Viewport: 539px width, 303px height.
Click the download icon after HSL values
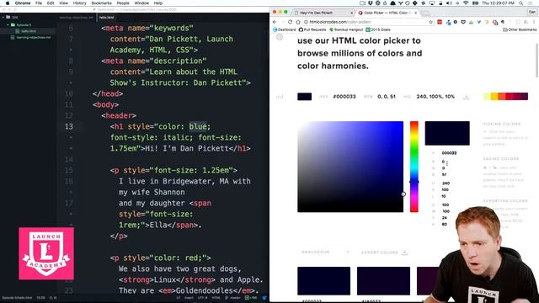(x=466, y=97)
